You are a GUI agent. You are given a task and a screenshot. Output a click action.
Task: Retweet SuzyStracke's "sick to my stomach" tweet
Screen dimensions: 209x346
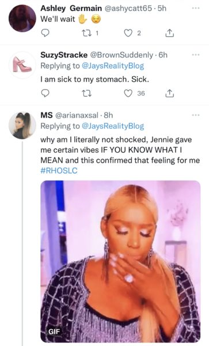point(86,93)
